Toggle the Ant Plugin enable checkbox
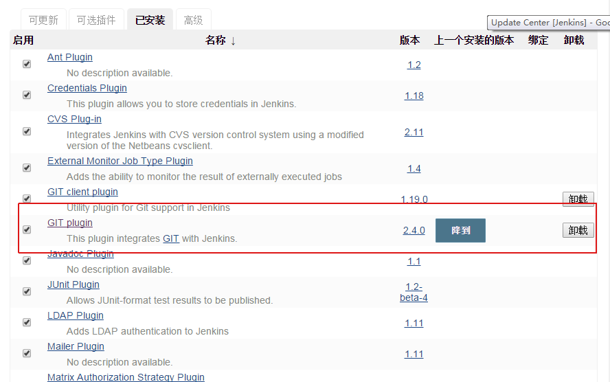Image resolution: width=610 pixels, height=382 pixels. [x=27, y=64]
